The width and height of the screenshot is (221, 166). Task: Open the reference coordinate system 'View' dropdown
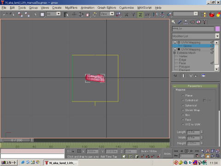(112, 14)
